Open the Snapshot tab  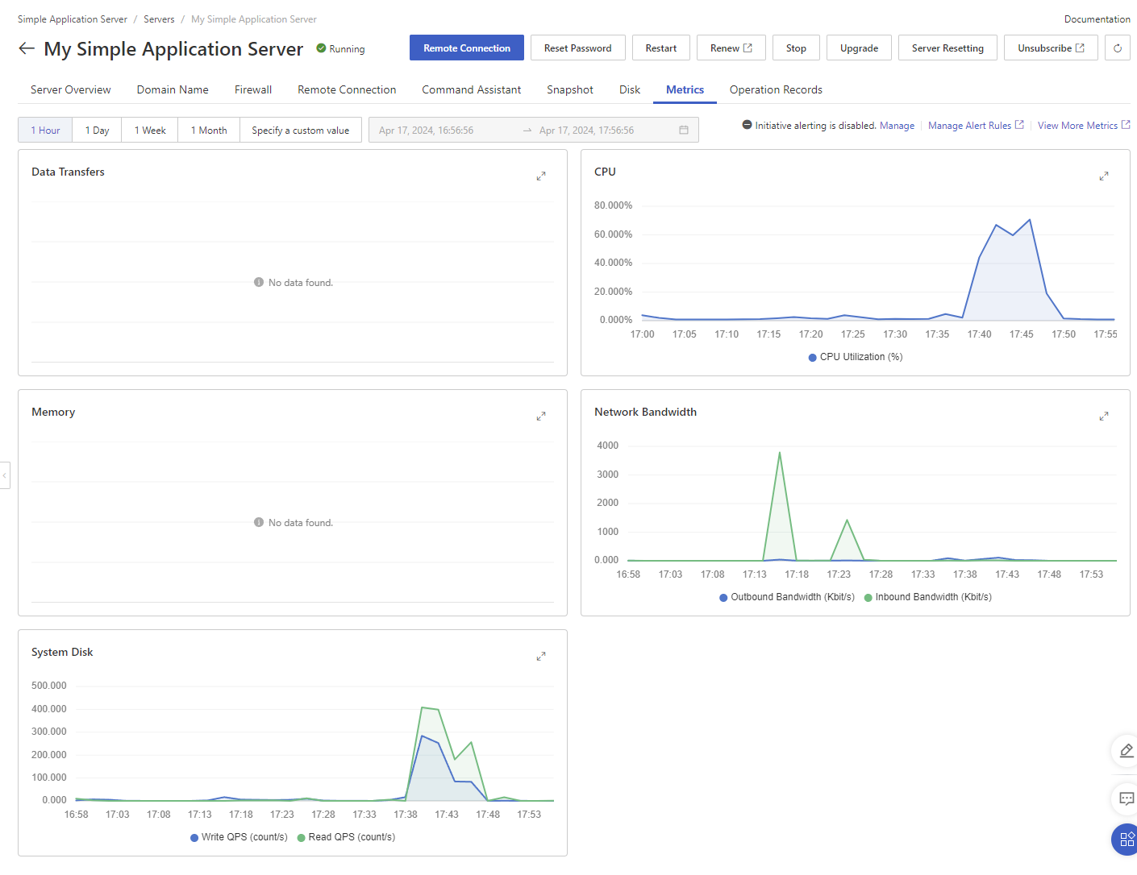(x=570, y=89)
